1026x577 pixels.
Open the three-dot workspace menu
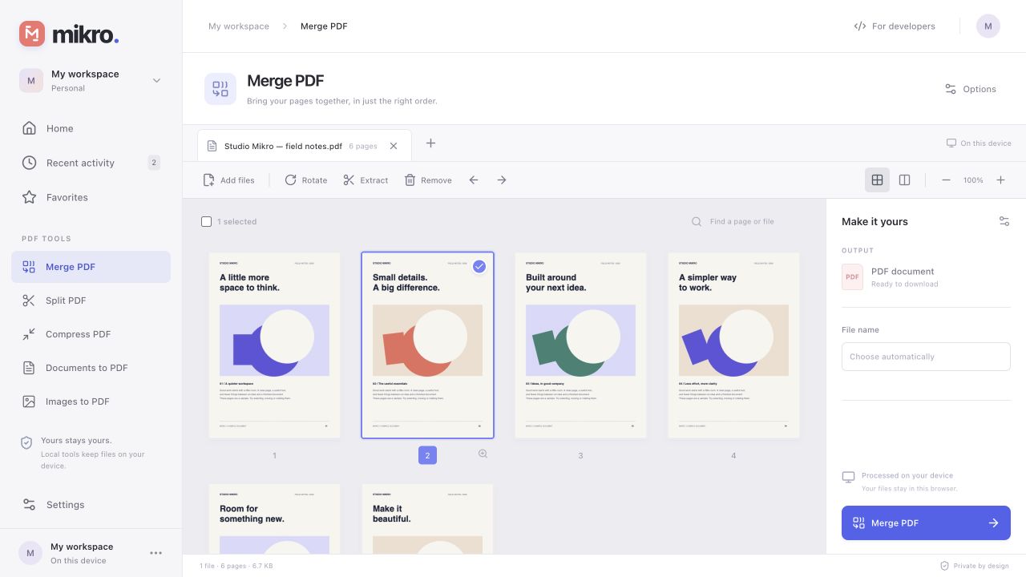(156, 553)
